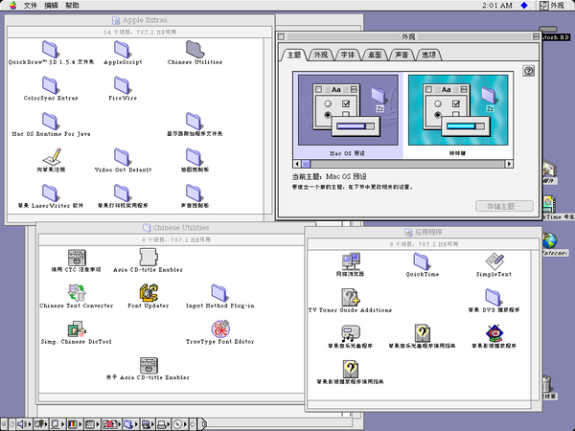The height and width of the screenshot is (431, 575).
Task: Launch the red-blue video player application icon
Action: tap(494, 333)
